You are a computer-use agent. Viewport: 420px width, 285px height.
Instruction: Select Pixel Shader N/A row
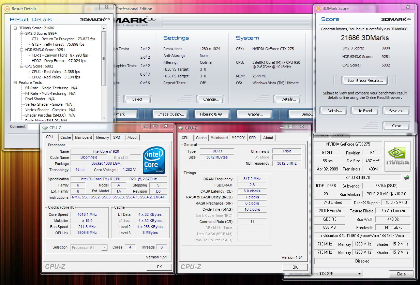tap(40, 99)
